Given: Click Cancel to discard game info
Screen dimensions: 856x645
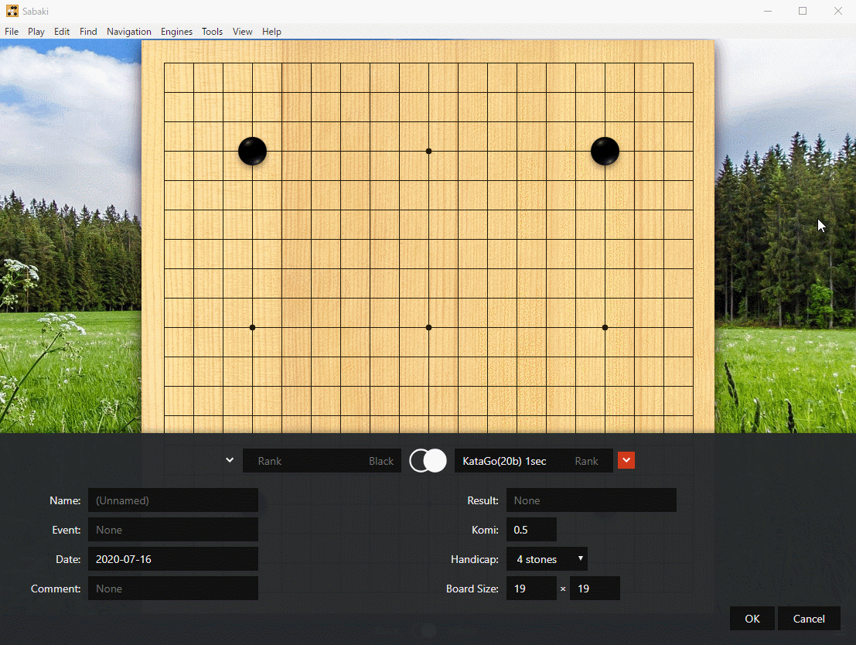Looking at the screenshot, I should (809, 618).
